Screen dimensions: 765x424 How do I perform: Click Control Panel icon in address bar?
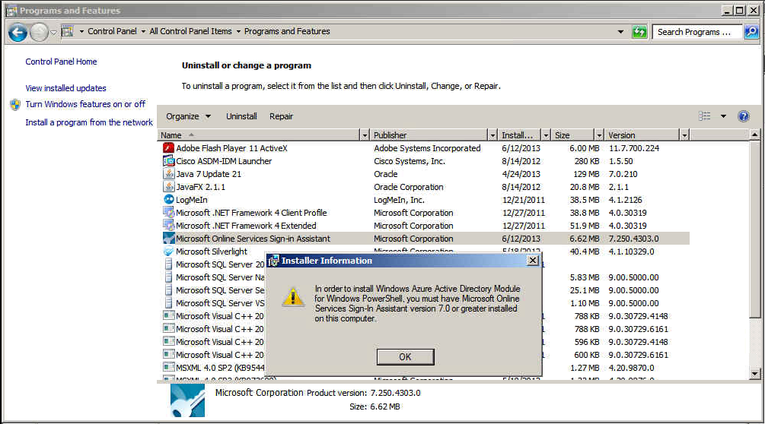[67, 32]
